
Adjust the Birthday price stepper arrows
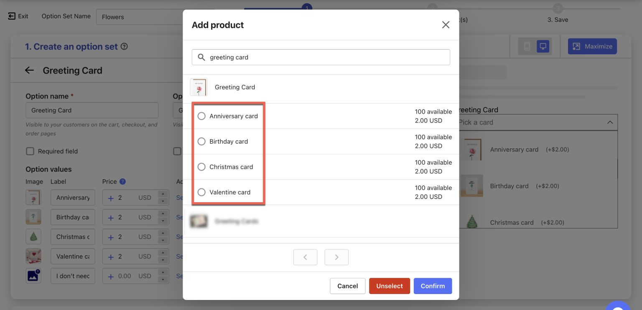pyautogui.click(x=163, y=217)
